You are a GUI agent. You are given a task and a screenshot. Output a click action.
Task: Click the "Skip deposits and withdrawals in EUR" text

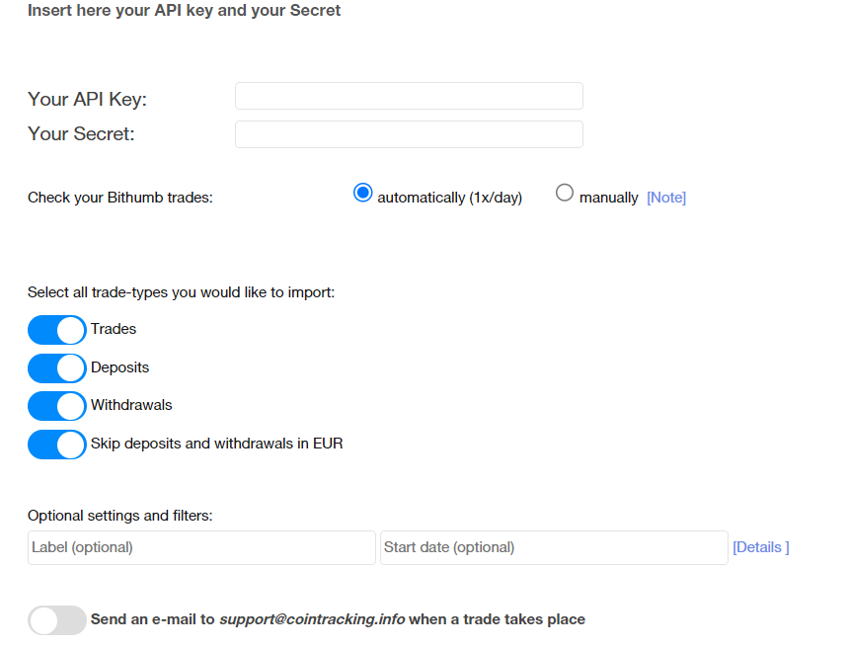click(x=216, y=444)
